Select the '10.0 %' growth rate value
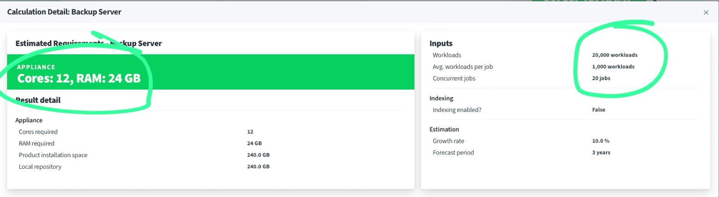Viewport: 719px width, 197px height. pos(601,141)
